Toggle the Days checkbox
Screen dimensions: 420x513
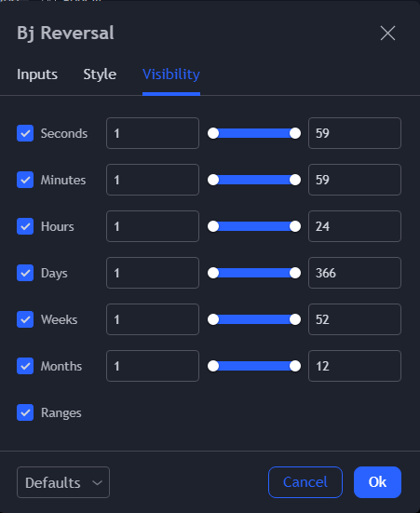pyautogui.click(x=25, y=273)
